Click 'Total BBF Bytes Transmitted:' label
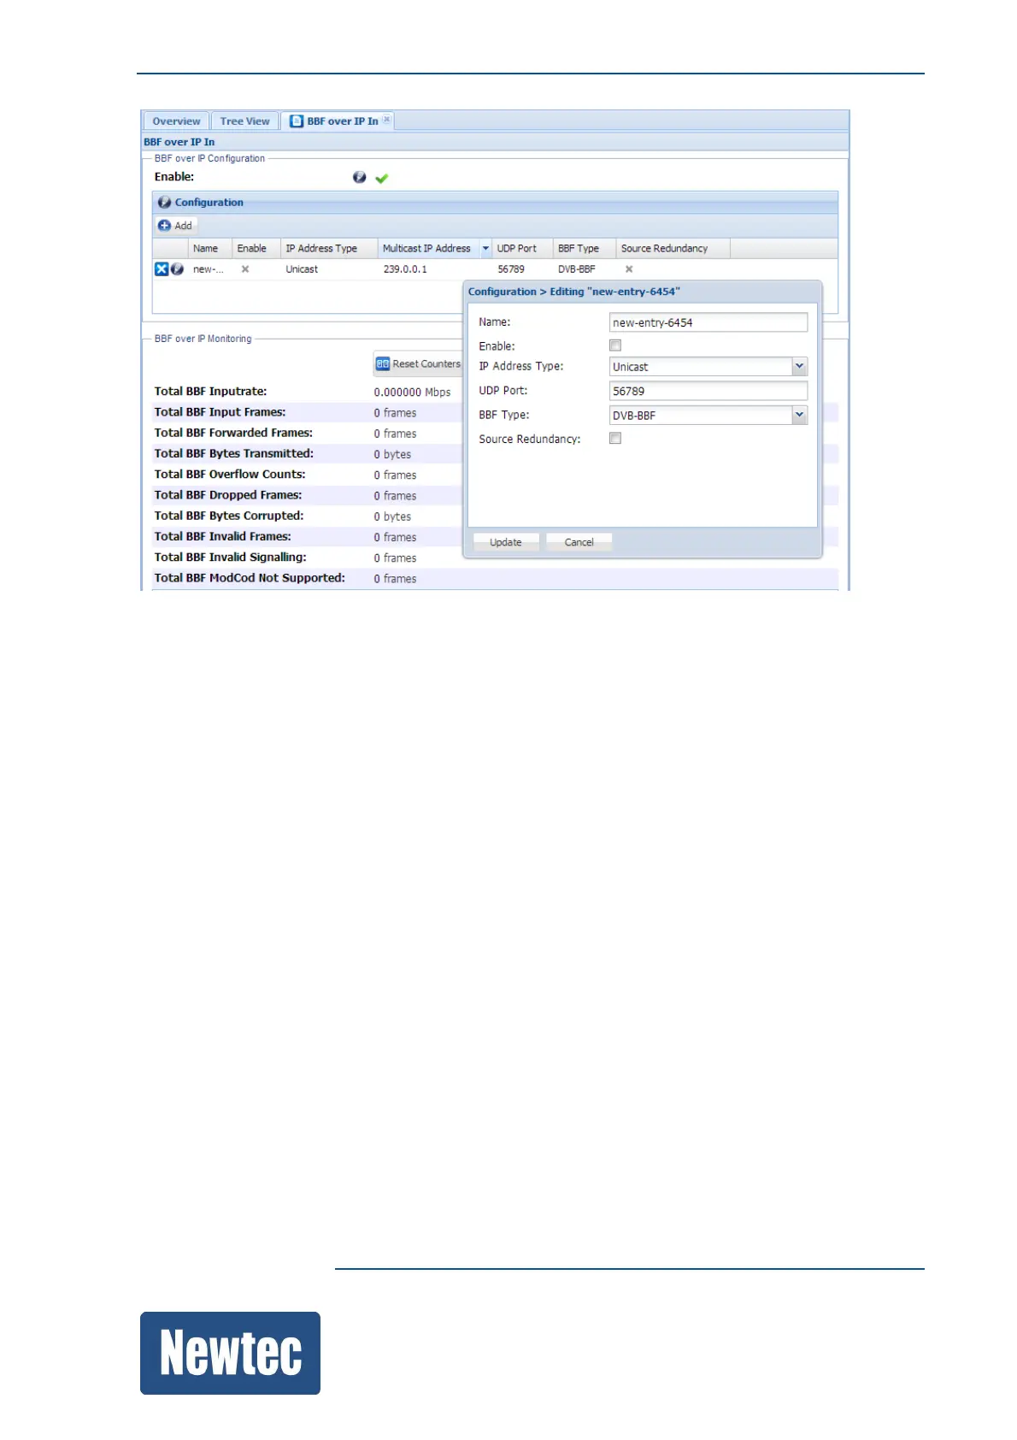 tap(233, 454)
